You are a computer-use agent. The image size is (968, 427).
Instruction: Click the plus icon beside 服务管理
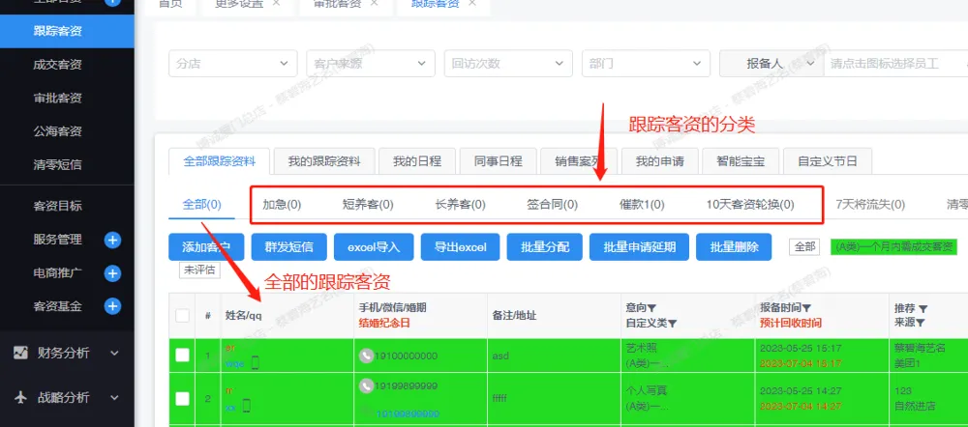pos(112,240)
